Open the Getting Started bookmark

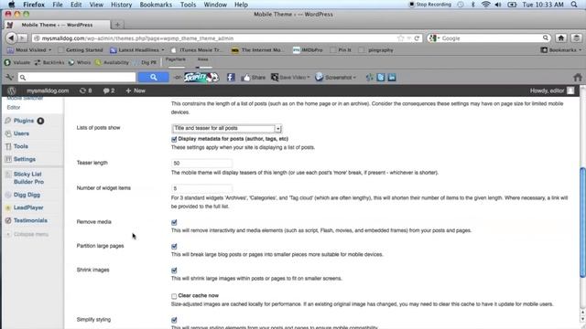pos(81,50)
